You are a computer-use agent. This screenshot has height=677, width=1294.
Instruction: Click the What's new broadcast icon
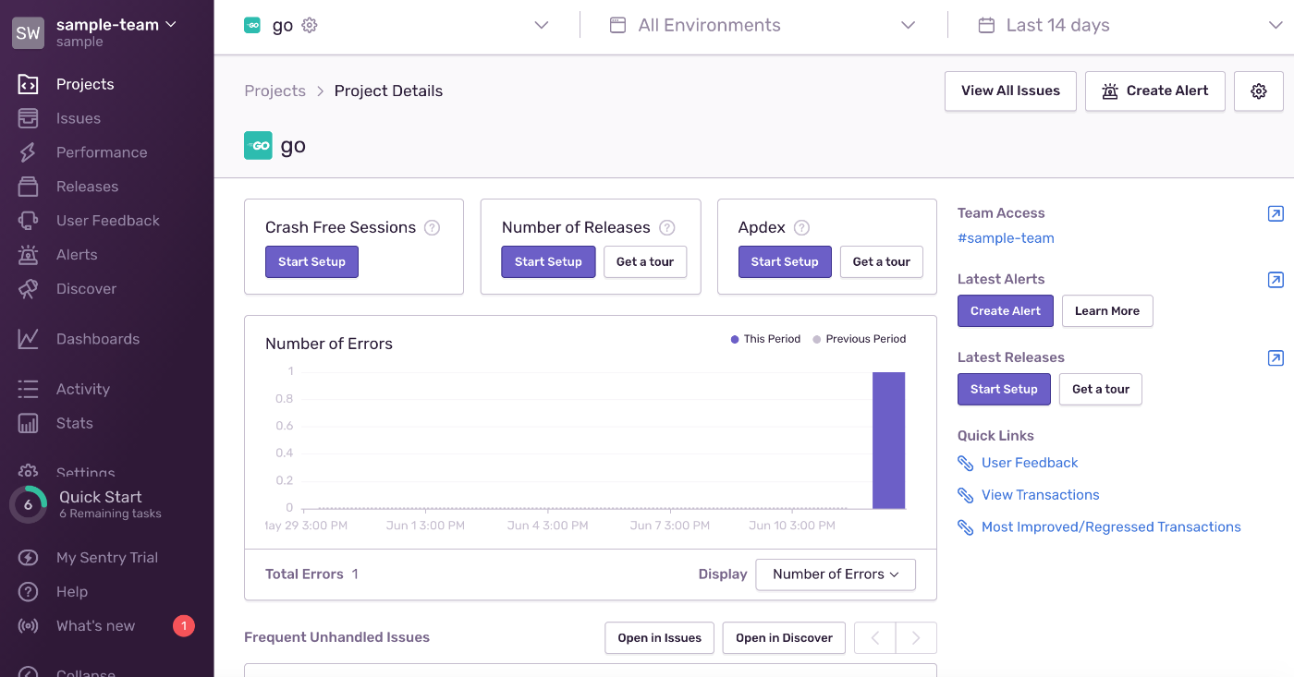28,626
